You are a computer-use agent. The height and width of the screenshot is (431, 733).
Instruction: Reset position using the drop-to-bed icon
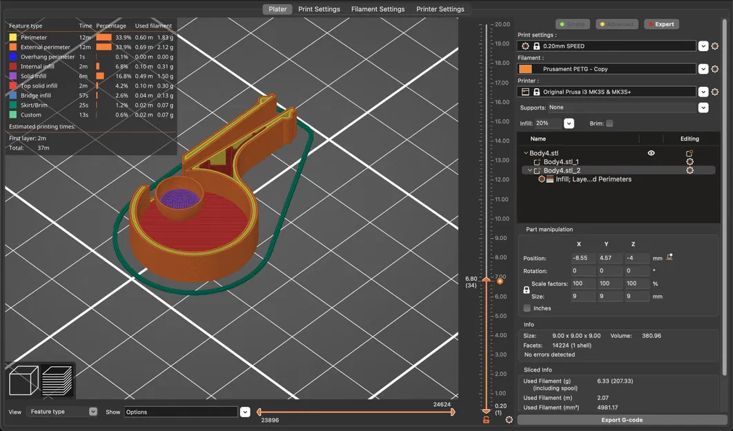tap(670, 258)
